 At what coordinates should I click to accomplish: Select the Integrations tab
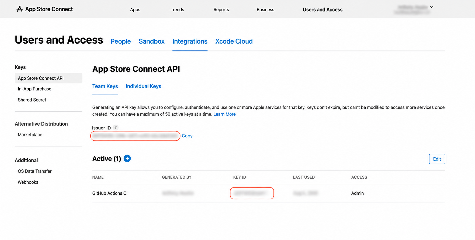click(190, 41)
